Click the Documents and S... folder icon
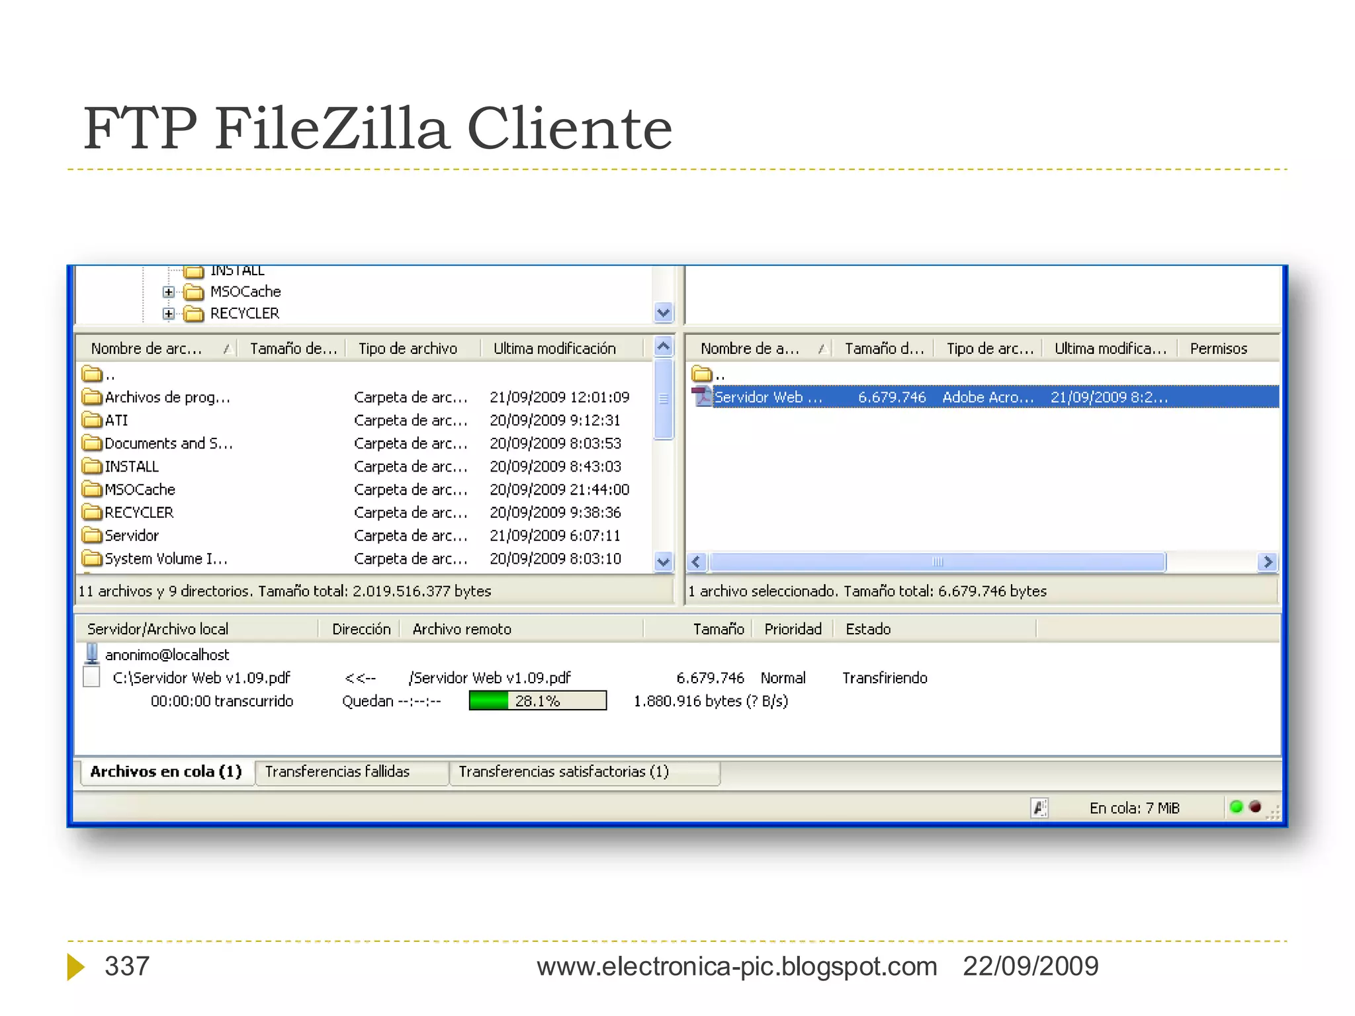Screen dimensions: 1355x1016 pos(92,443)
